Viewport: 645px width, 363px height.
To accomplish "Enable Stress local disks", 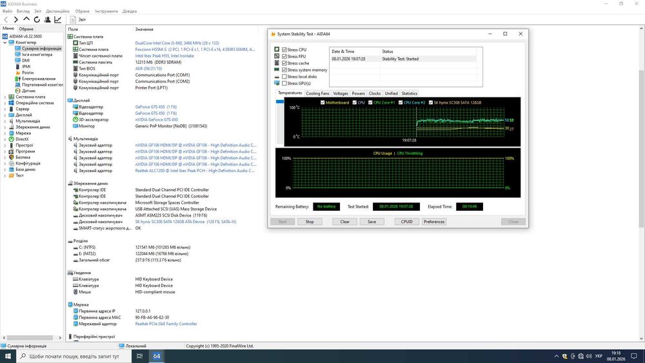I will [284, 77].
